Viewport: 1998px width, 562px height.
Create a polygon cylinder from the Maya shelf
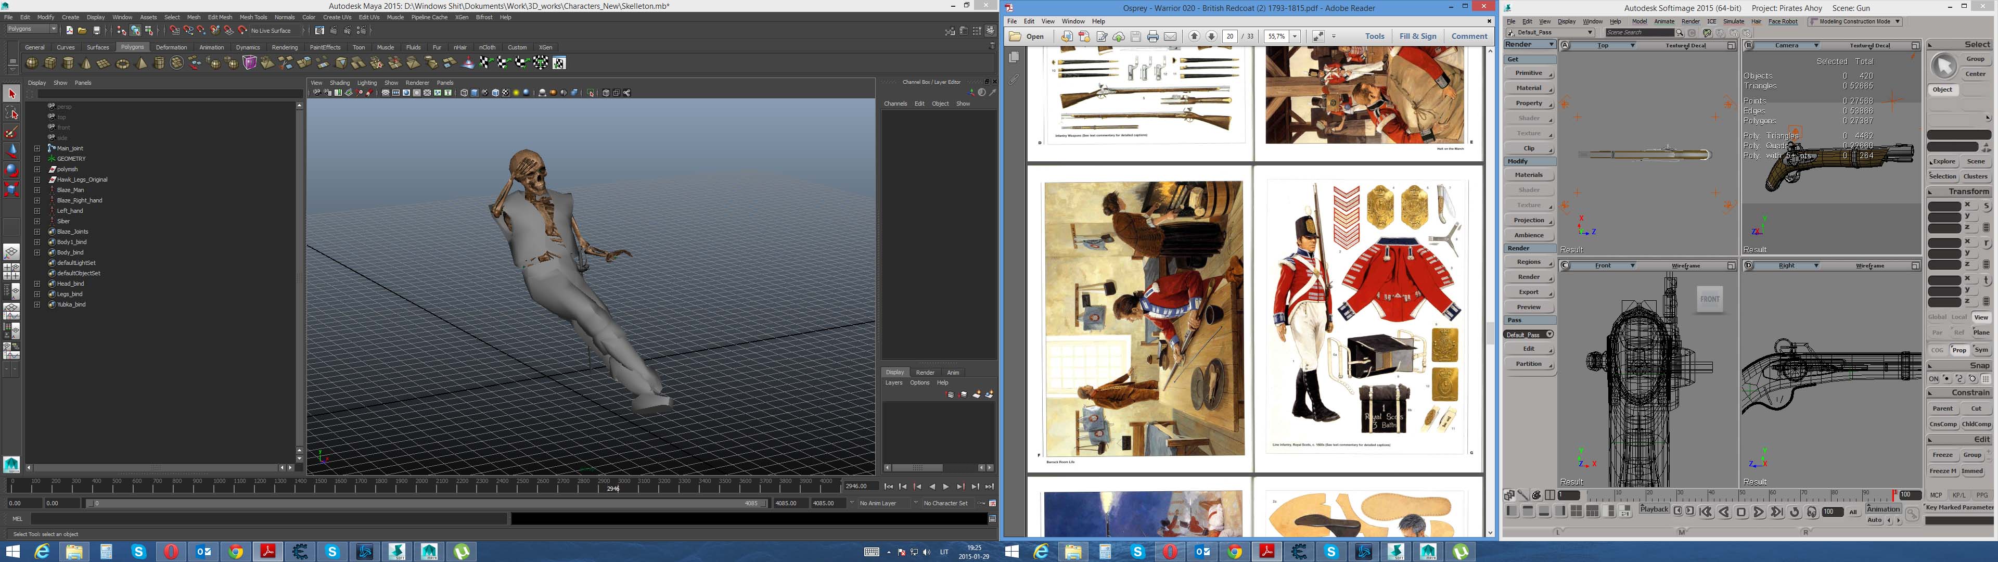68,63
